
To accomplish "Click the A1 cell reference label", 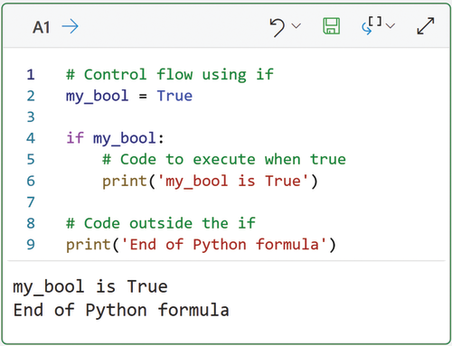I will pos(41,27).
